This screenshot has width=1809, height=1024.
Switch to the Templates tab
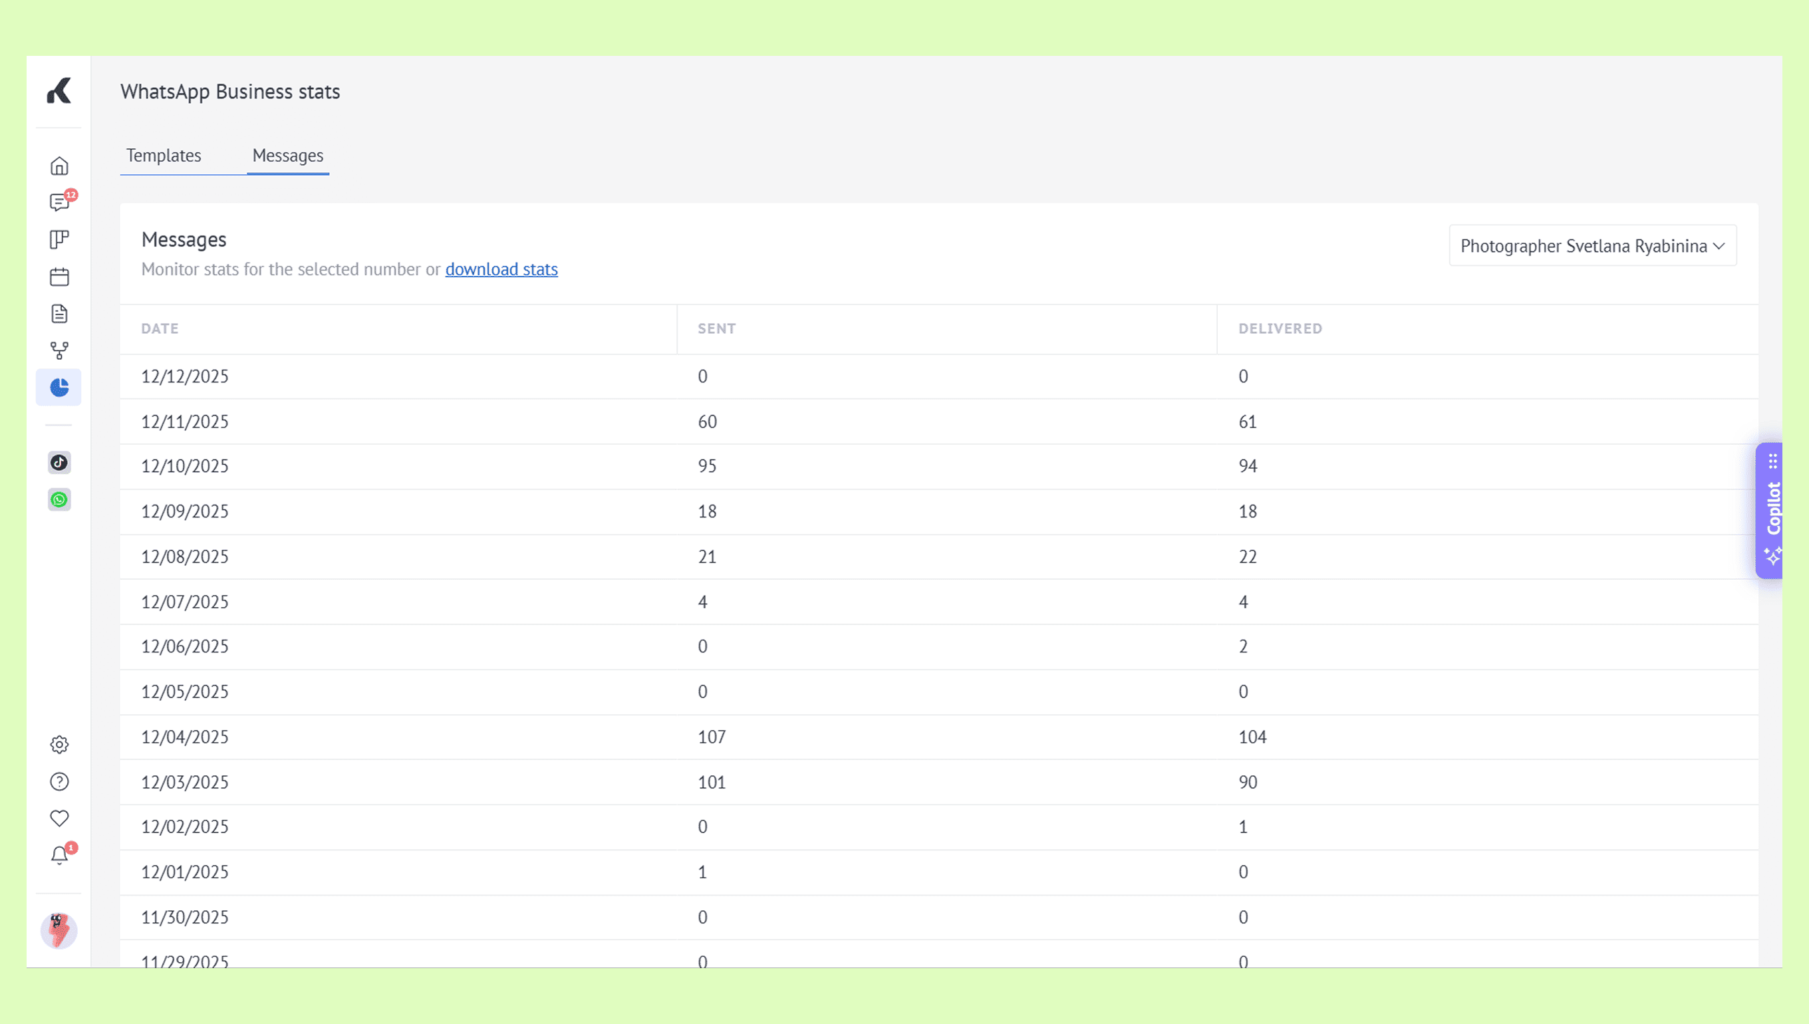coord(163,156)
